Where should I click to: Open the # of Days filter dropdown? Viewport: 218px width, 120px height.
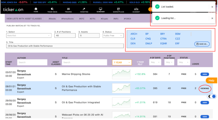[155, 62]
